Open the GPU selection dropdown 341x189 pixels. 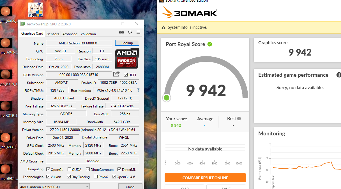pos(54,186)
